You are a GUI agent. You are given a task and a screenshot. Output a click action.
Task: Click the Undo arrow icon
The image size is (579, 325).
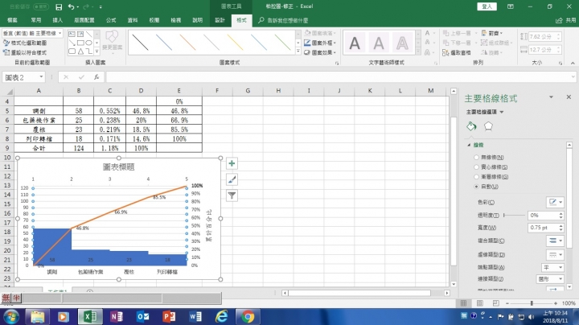(72, 6)
